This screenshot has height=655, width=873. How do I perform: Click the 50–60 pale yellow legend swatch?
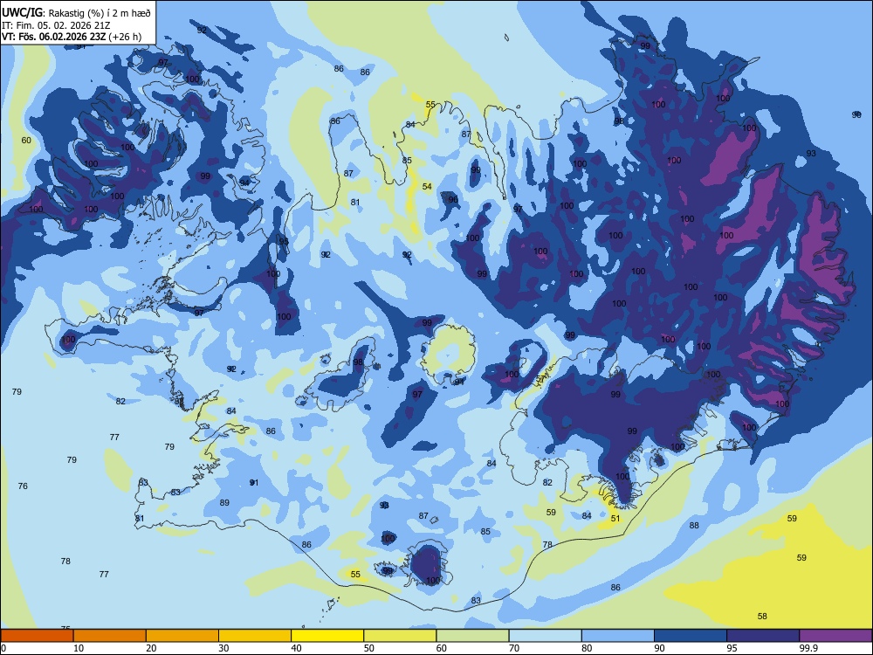tap(400, 636)
